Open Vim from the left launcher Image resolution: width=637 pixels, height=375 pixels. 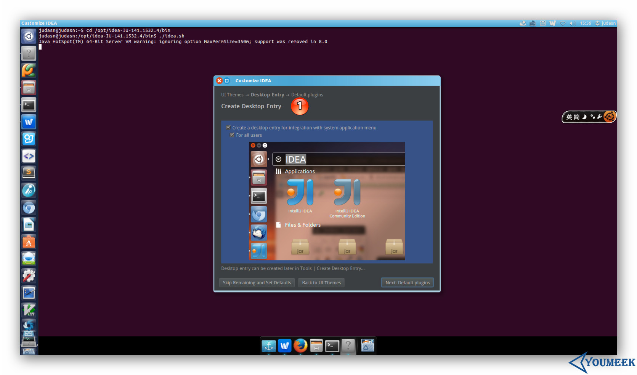29,310
